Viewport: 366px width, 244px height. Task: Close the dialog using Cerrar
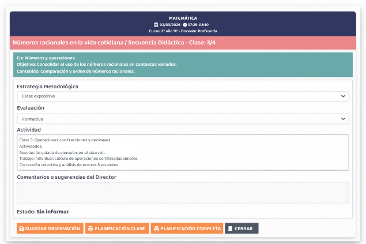(x=242, y=228)
